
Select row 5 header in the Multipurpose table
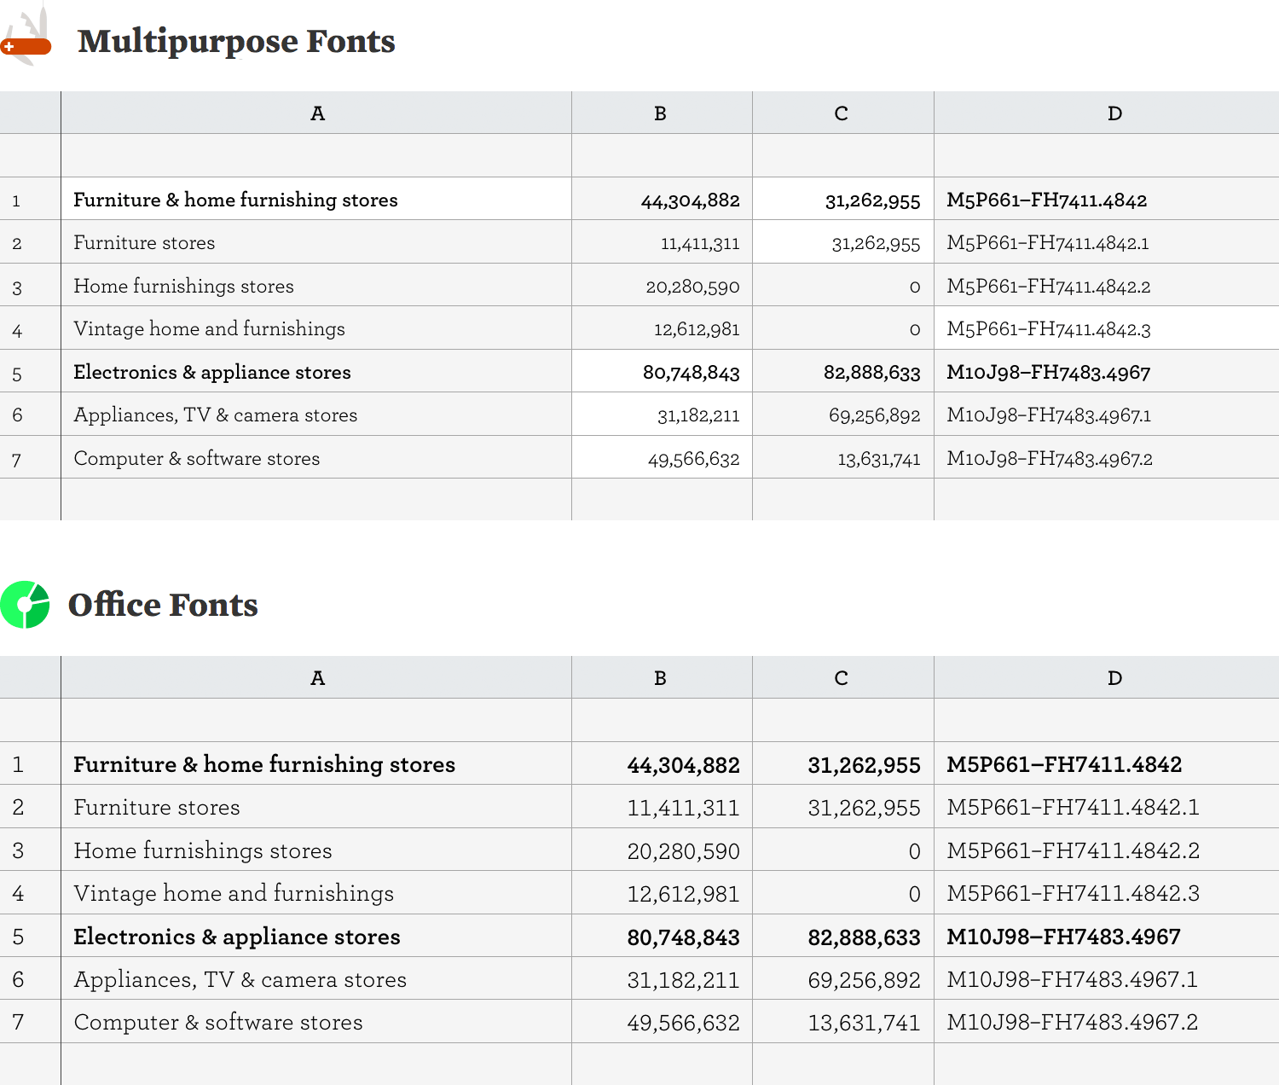[30, 371]
